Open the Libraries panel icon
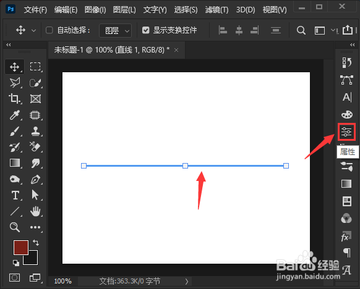The width and height of the screenshot is (360, 289). [346, 201]
